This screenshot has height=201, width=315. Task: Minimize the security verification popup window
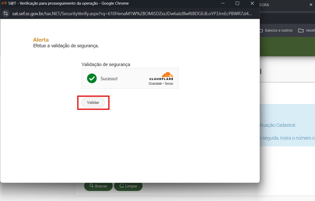223,3
